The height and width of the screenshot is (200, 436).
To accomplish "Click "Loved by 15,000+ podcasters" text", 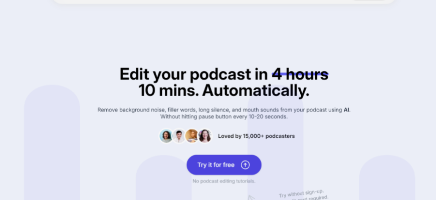I will tap(256, 136).
